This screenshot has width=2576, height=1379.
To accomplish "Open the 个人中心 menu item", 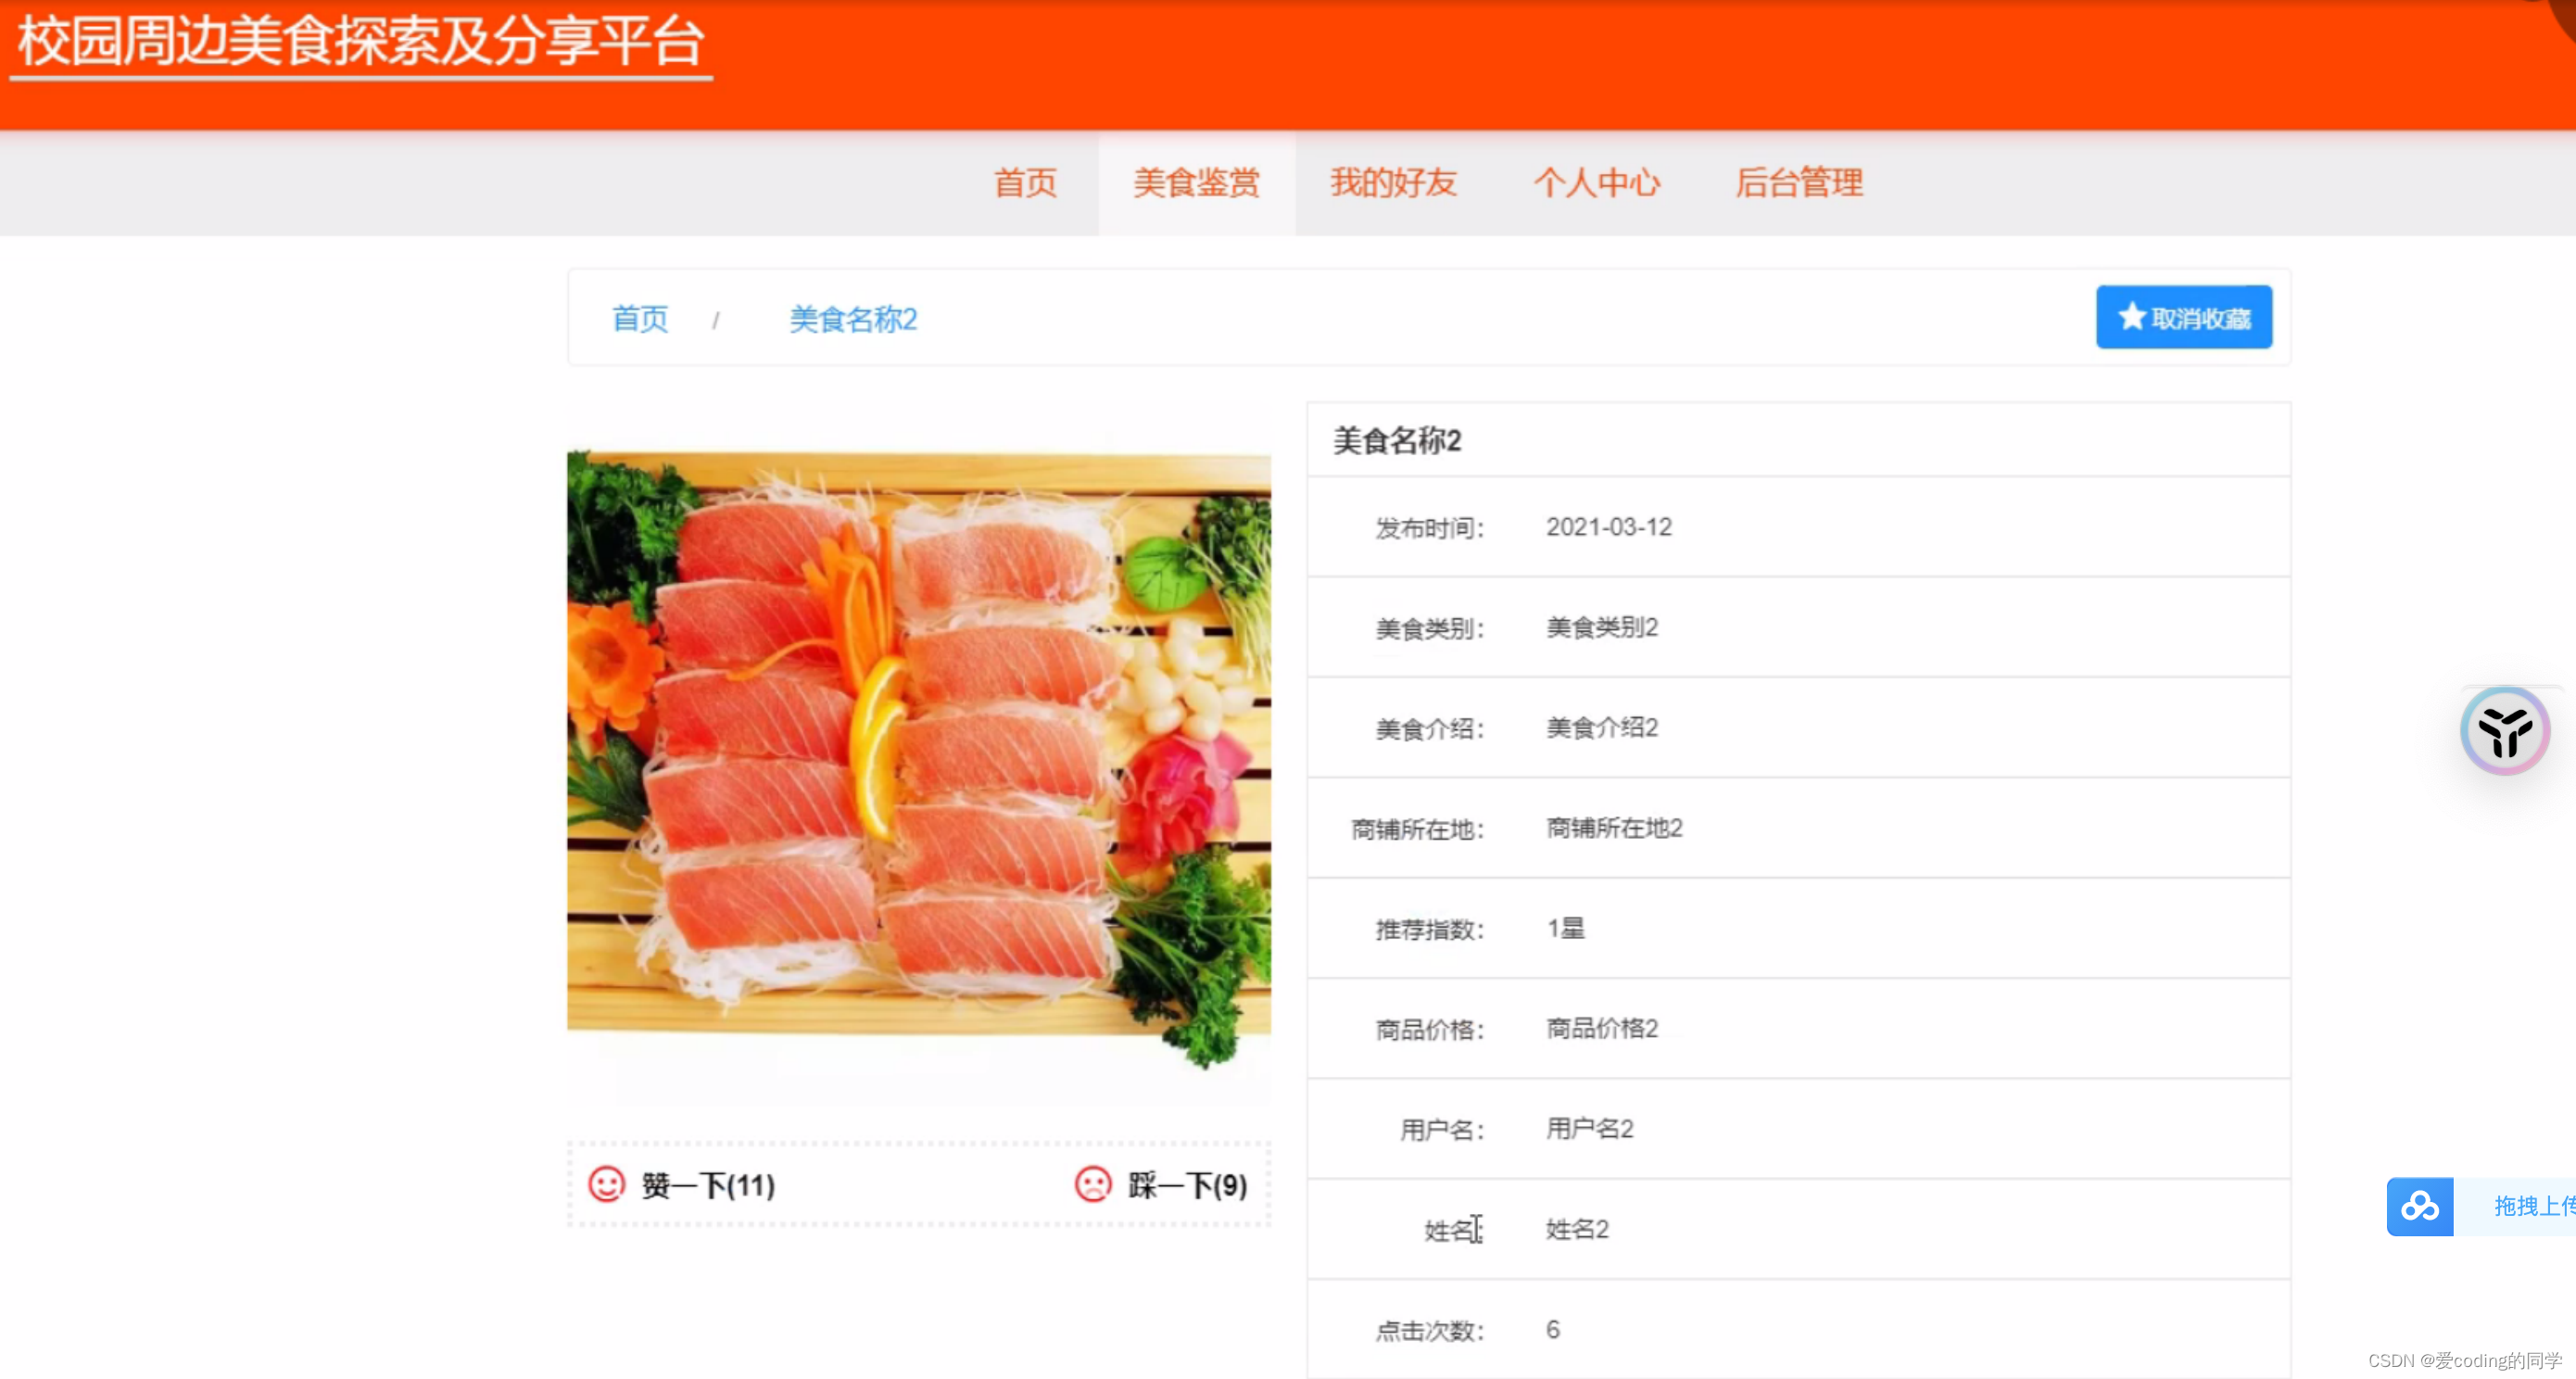I will [x=1597, y=183].
